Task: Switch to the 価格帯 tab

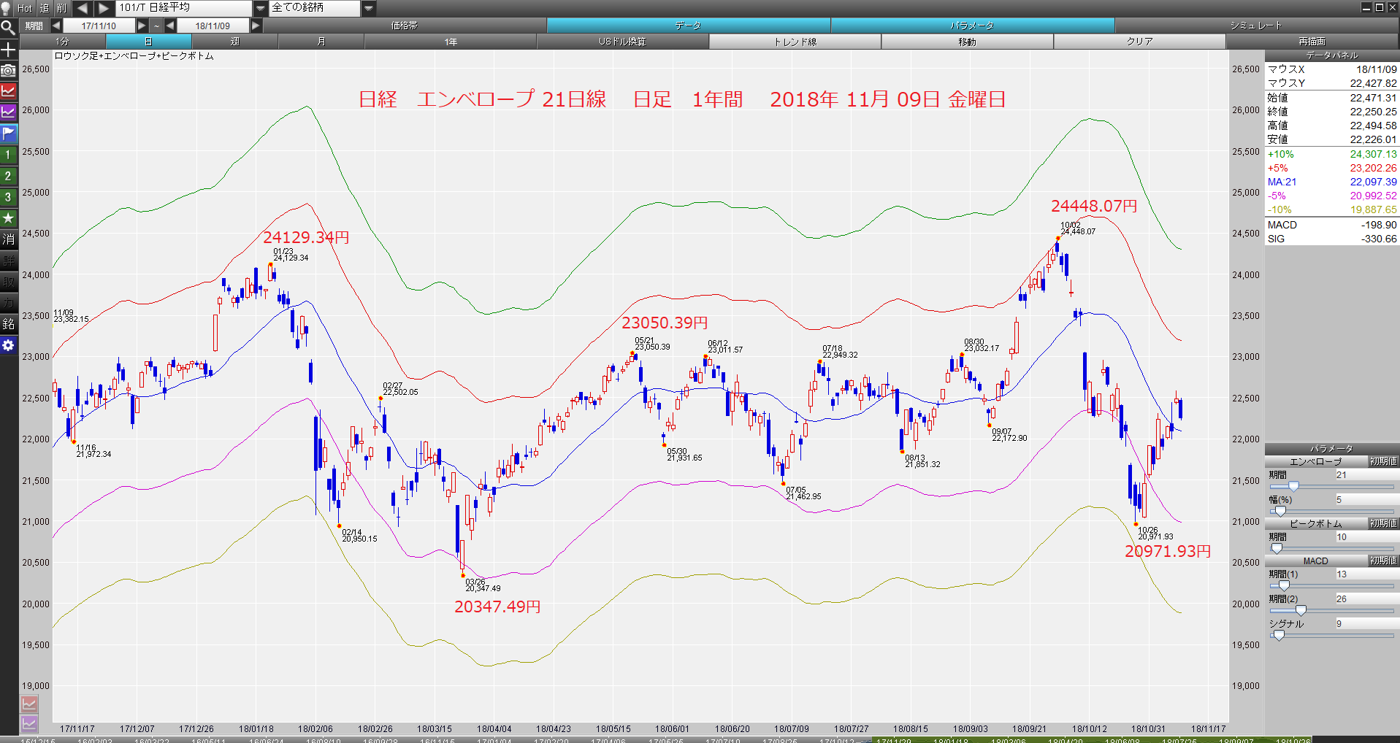Action: (x=405, y=26)
